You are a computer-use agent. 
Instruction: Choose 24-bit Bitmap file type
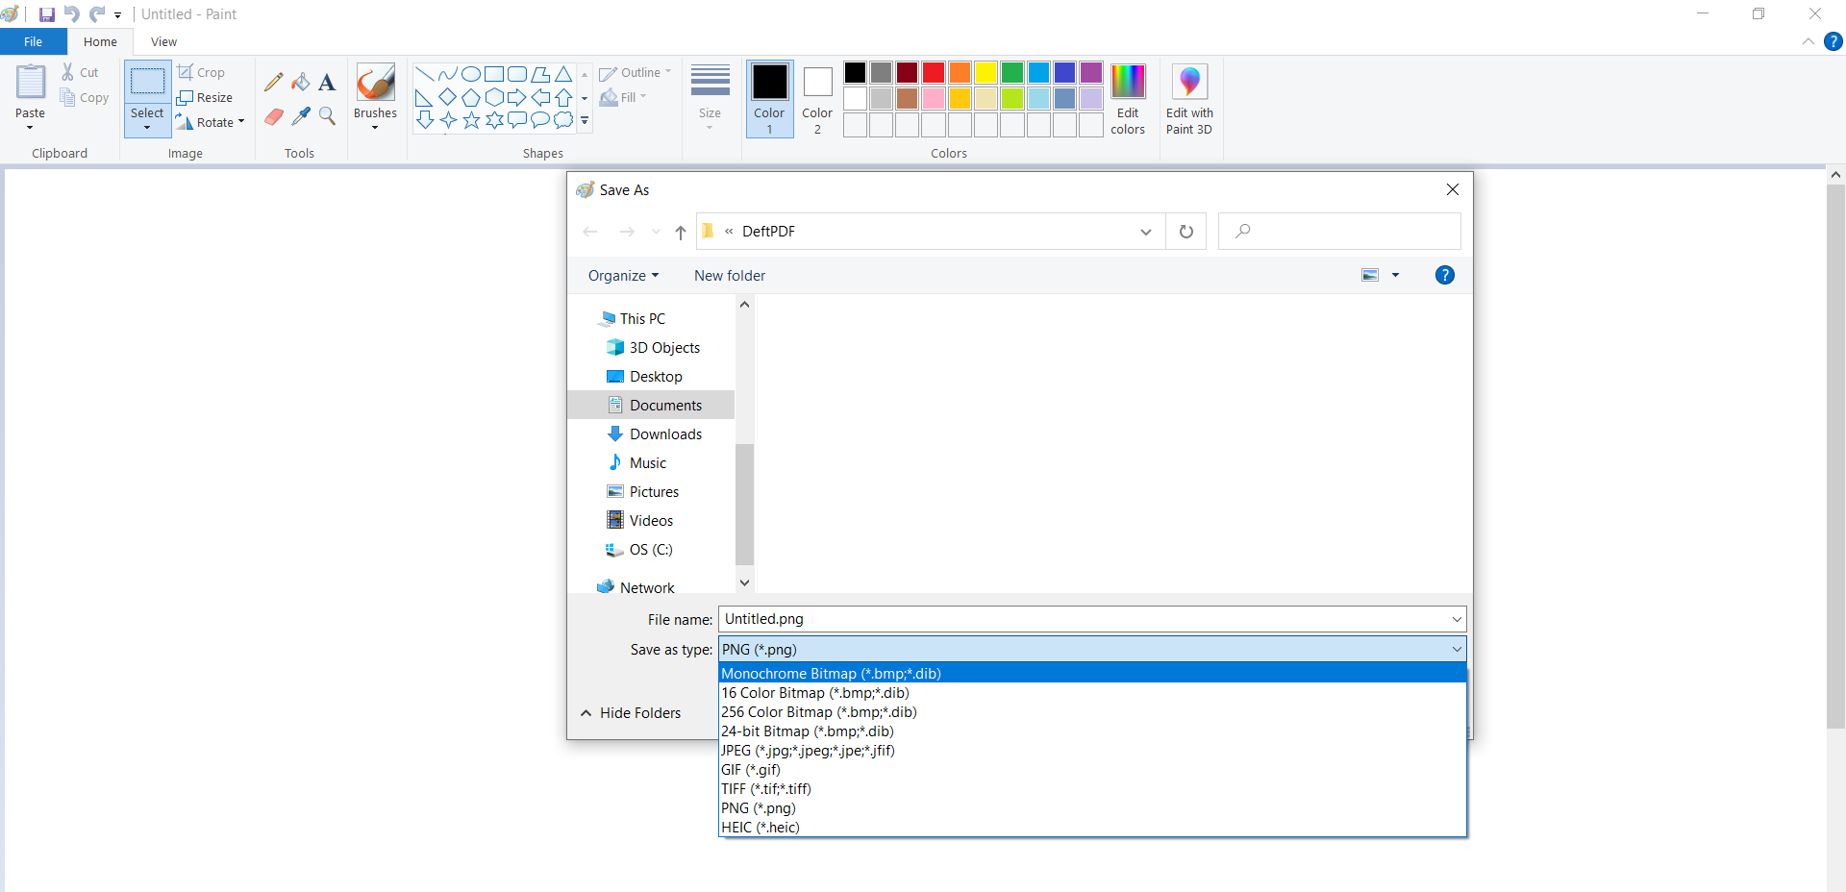click(x=1092, y=731)
